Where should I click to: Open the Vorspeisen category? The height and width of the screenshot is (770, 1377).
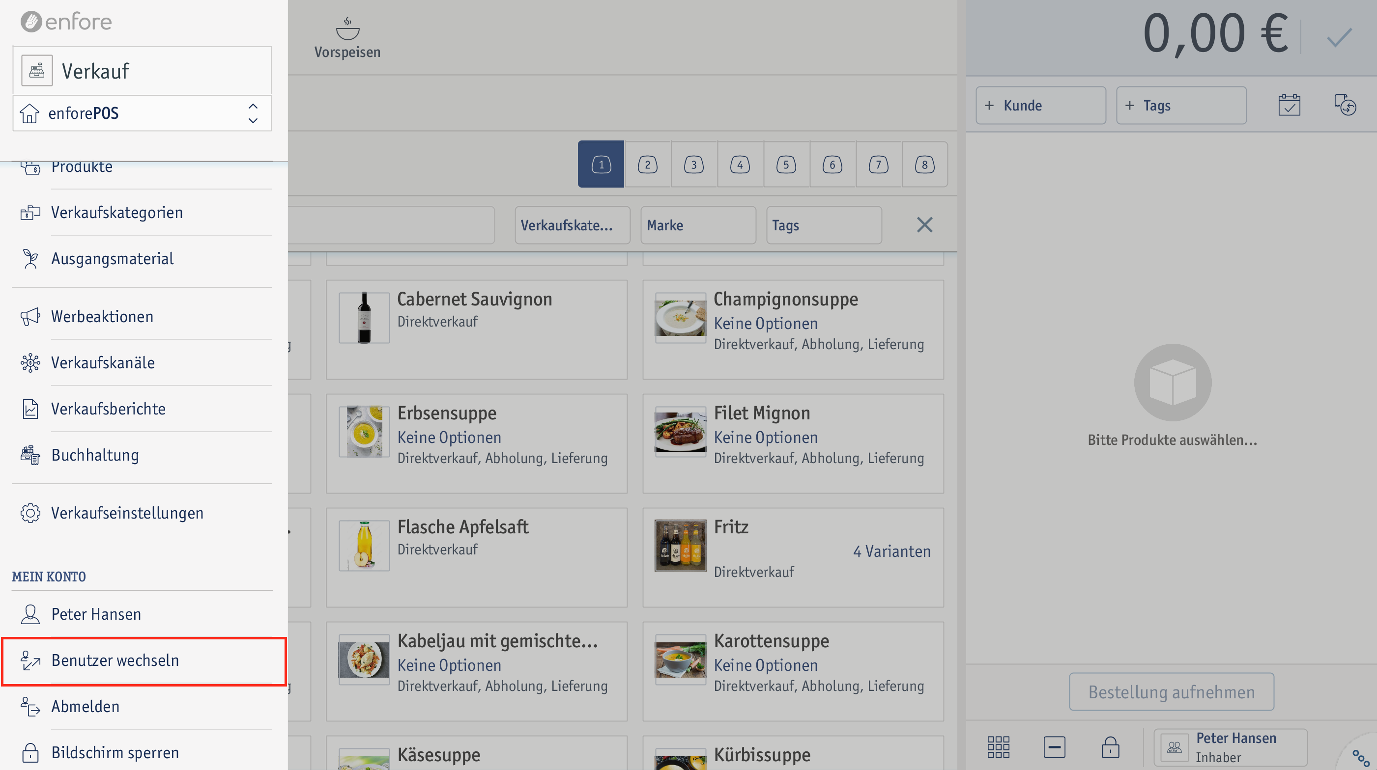[347, 37]
